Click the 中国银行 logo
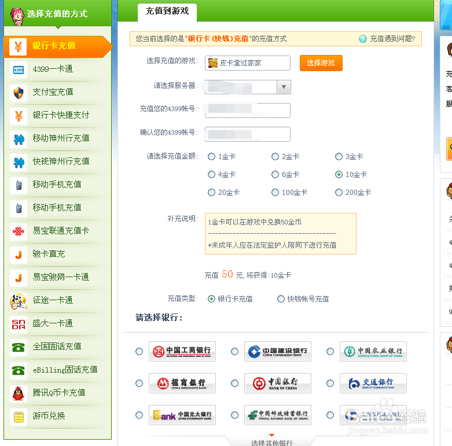Viewport: 452px width, 446px height. 278,383
